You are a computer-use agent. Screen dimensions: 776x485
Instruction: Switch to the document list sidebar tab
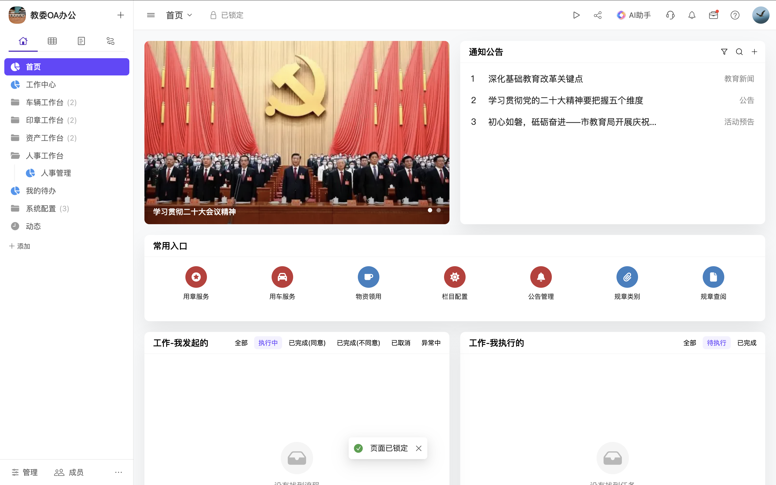click(x=81, y=41)
